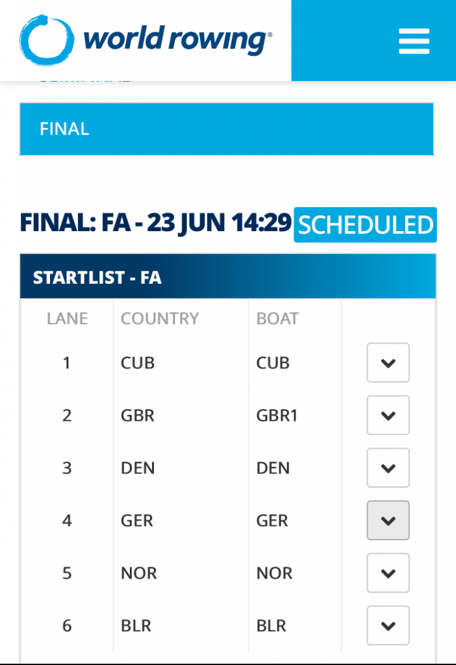Click the LANE column header
Image resolution: width=456 pixels, height=665 pixels.
pyautogui.click(x=67, y=318)
